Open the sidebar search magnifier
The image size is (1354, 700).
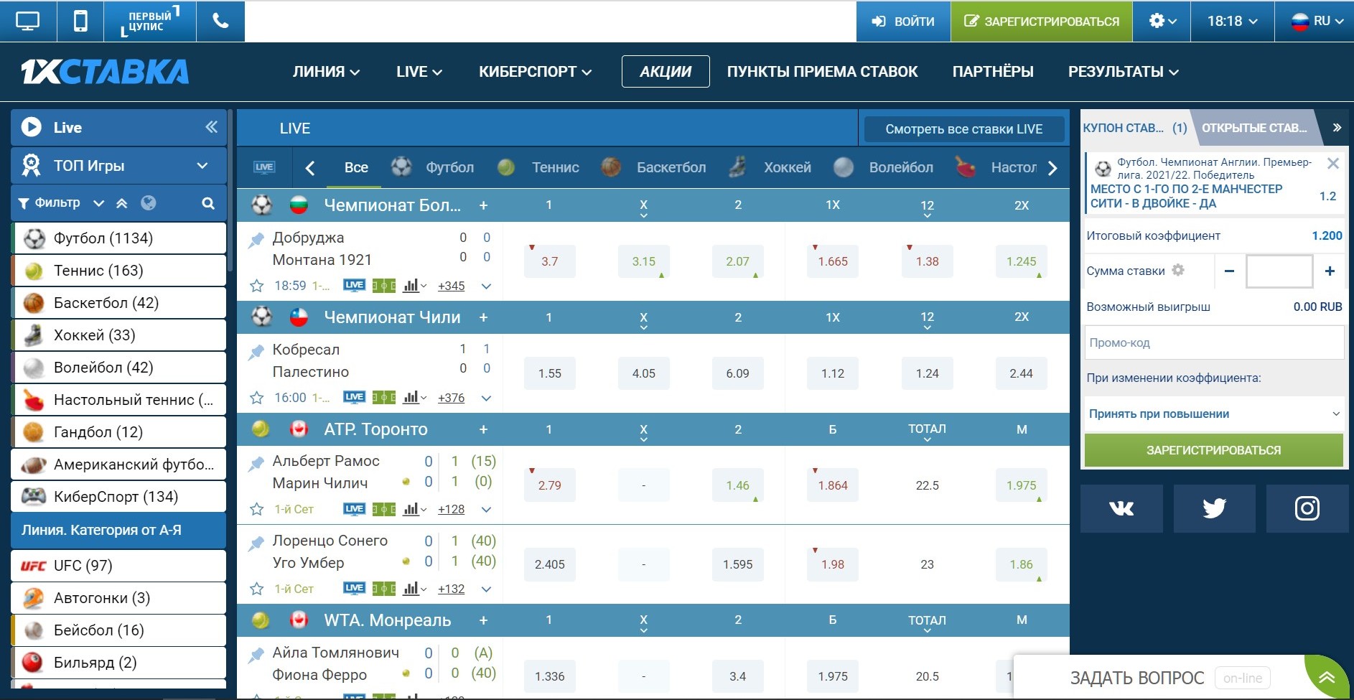click(x=208, y=203)
